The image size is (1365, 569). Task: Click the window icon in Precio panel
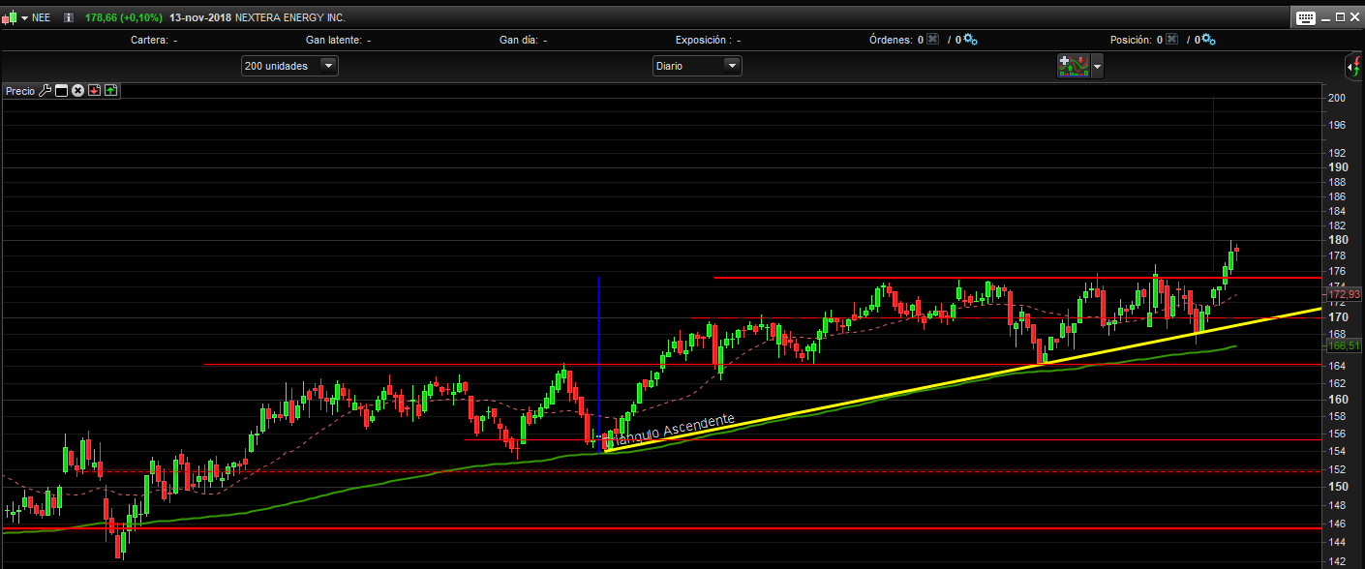pos(61,91)
